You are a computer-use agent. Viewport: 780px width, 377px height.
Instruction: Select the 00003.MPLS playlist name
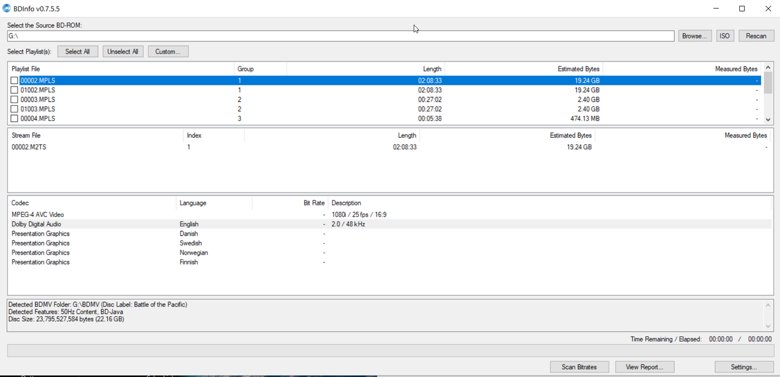(x=38, y=99)
